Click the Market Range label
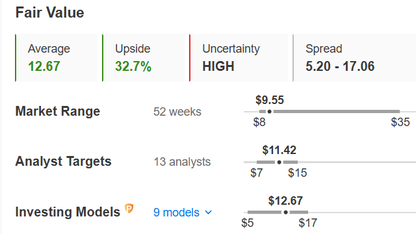Image resolution: width=416 pixels, height=234 pixels. point(58,111)
